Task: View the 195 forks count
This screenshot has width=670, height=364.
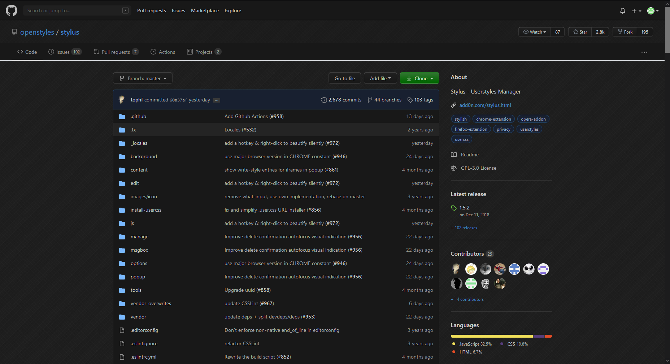Action: (x=645, y=32)
